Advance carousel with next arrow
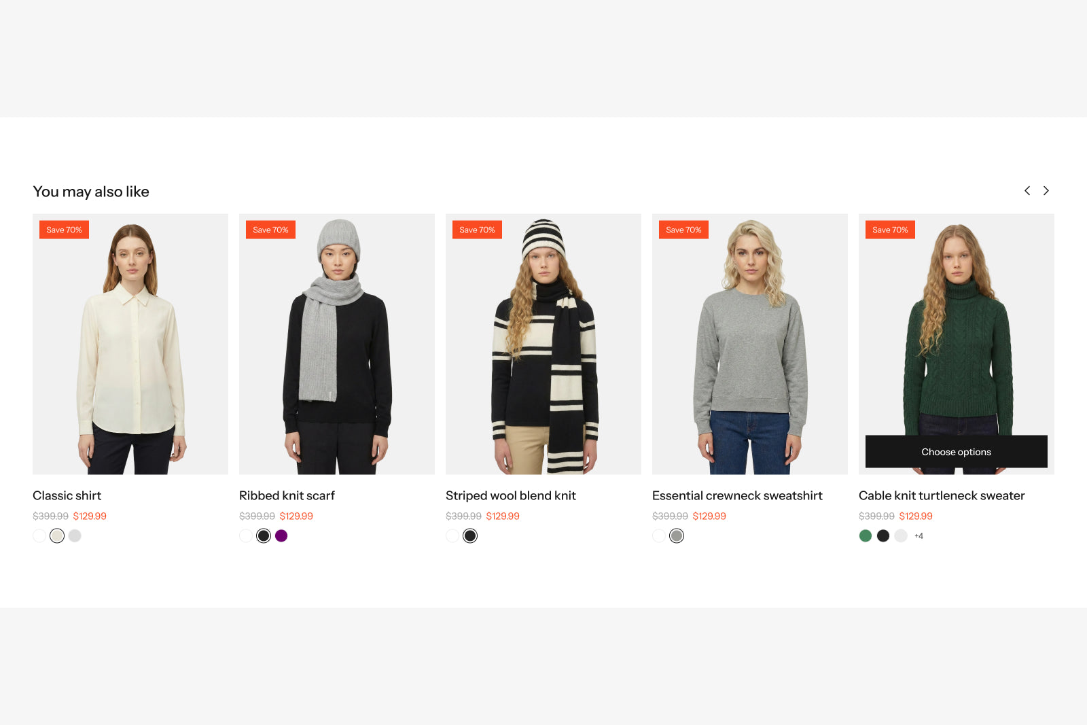Image resolution: width=1087 pixels, height=725 pixels. click(x=1046, y=191)
